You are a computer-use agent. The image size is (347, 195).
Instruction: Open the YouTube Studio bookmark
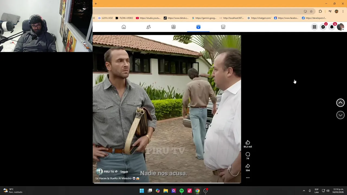(x=148, y=18)
